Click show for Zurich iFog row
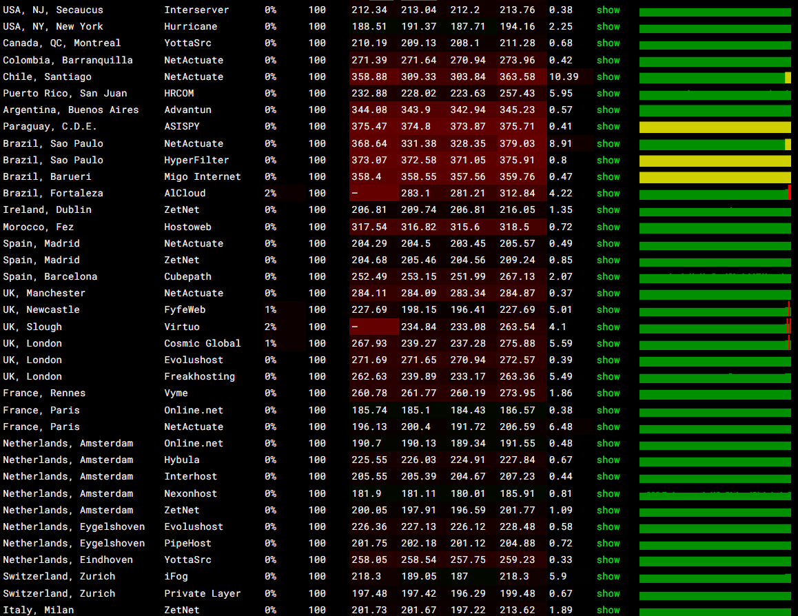This screenshot has width=798, height=616. [608, 576]
